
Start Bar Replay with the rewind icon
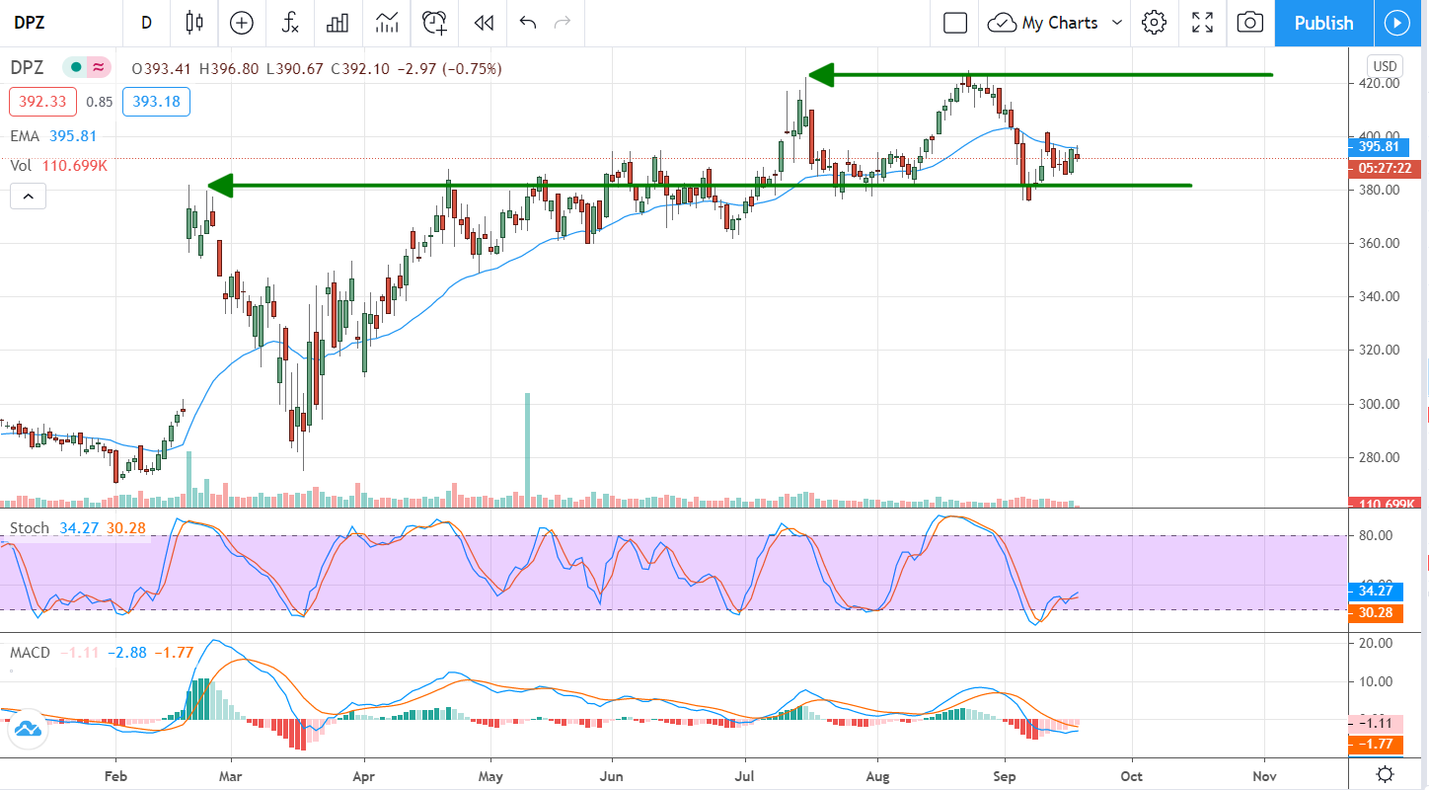click(x=483, y=23)
